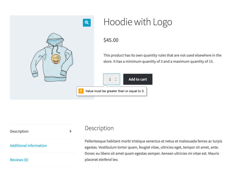The width and height of the screenshot is (231, 192).
Task: Switch to the Reviews (0) tab
Action: (x=19, y=160)
